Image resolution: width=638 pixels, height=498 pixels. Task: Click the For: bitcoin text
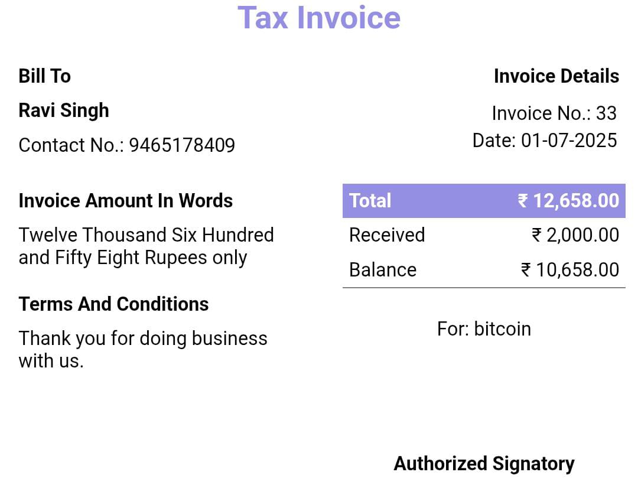tap(484, 329)
